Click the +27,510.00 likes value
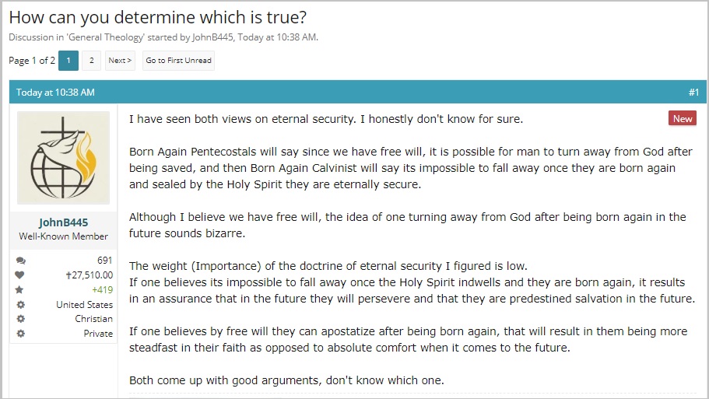This screenshot has height=399, width=709. point(89,275)
